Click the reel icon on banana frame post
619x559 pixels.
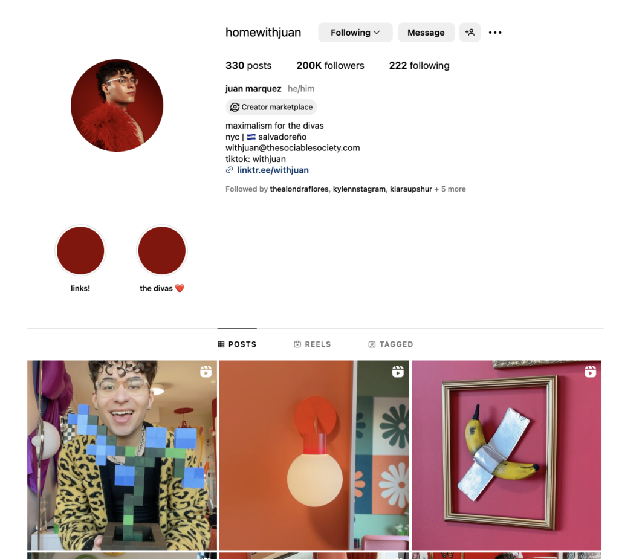point(590,372)
